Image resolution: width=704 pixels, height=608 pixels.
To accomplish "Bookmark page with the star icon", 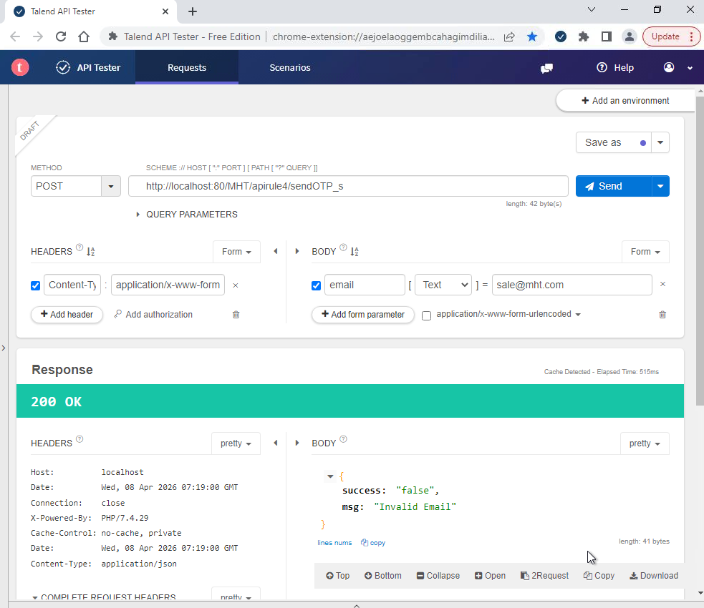I will tap(532, 36).
